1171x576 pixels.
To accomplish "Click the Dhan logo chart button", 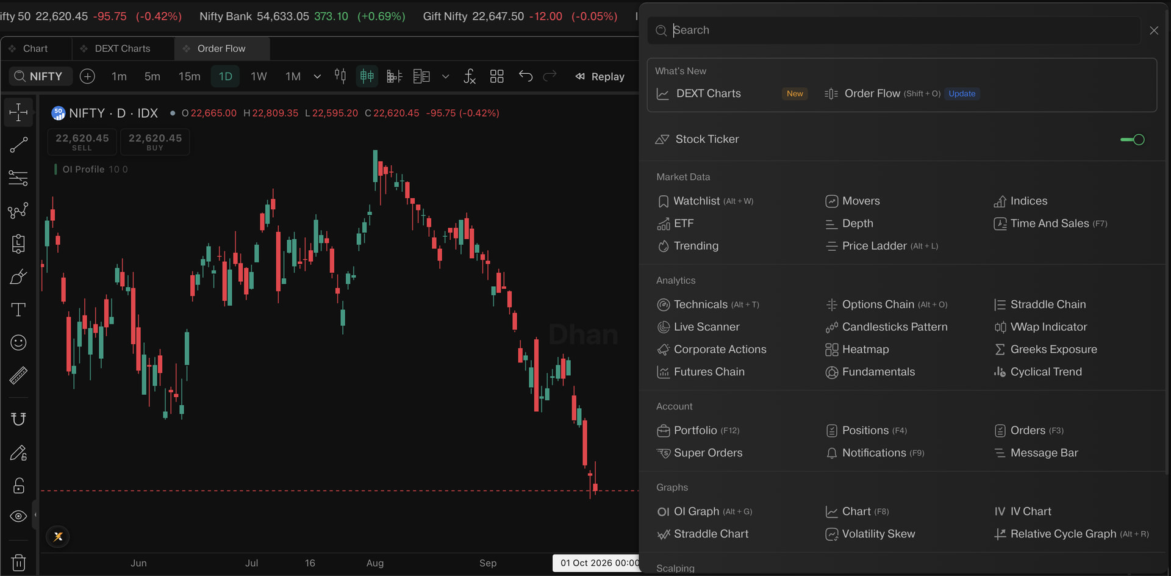I will [58, 537].
